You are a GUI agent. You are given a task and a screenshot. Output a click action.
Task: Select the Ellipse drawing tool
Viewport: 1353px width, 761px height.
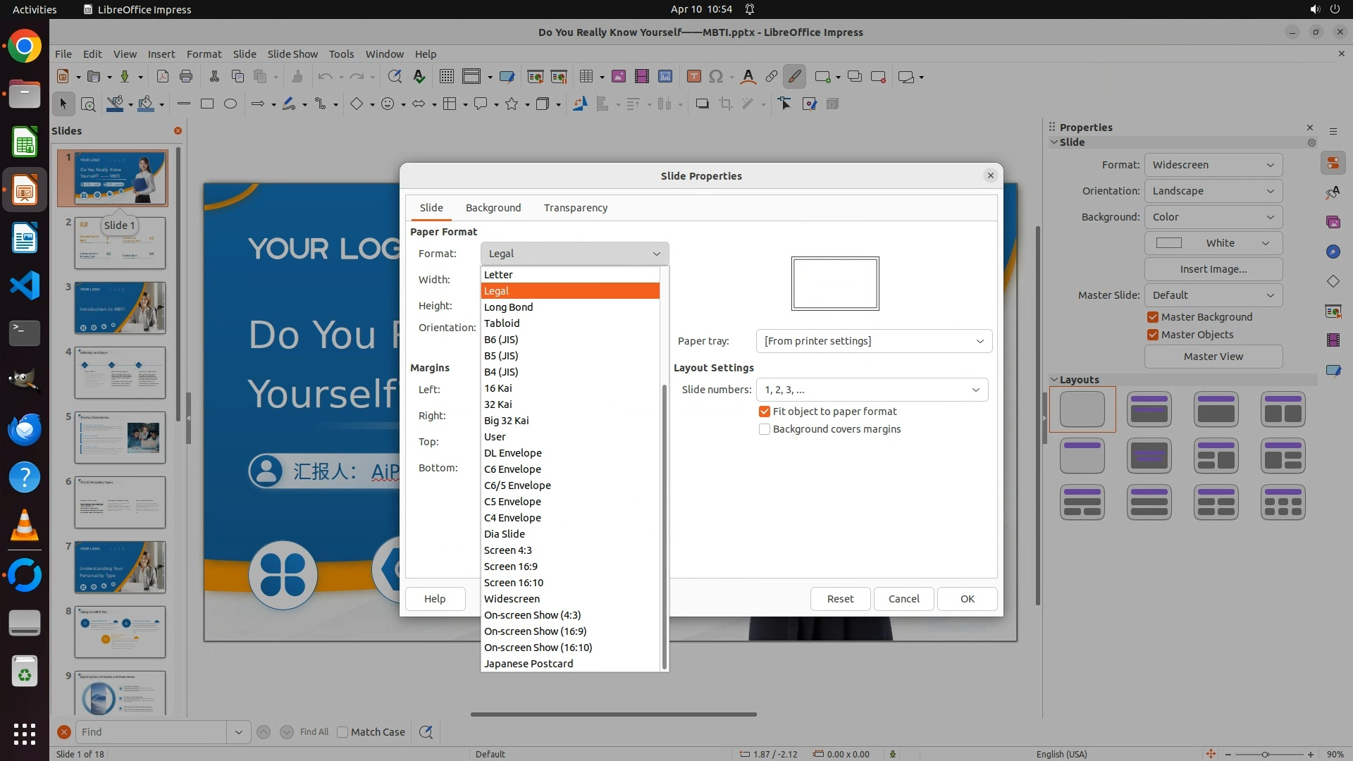[x=230, y=104]
